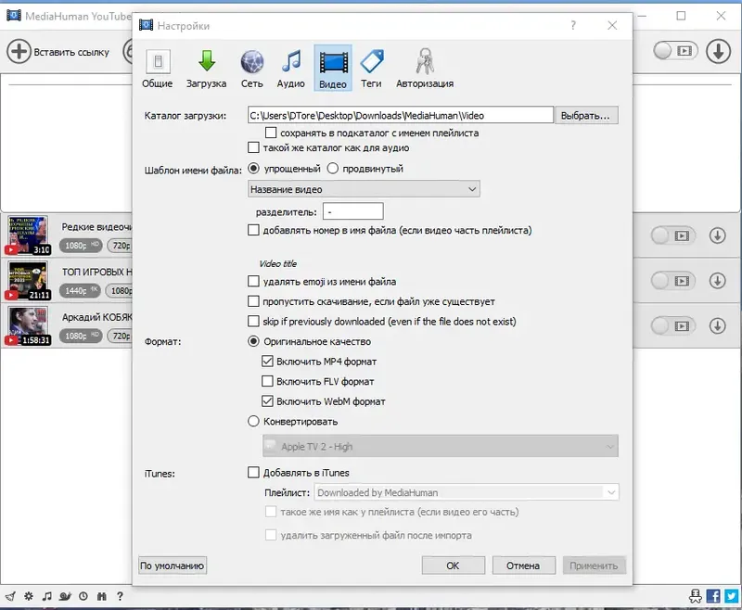Toggle video switch for Аркадий КОБЯК row
This screenshot has width=742, height=610.
click(673, 325)
